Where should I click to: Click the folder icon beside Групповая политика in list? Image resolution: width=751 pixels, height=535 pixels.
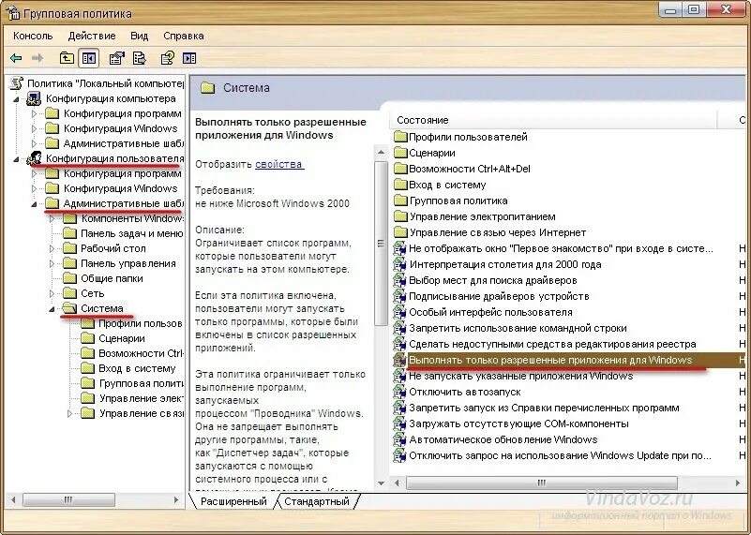(x=400, y=201)
